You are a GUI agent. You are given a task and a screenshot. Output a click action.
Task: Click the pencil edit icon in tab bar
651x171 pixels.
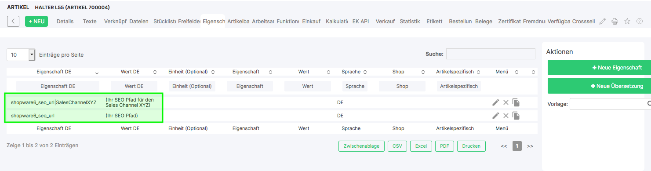point(603,21)
